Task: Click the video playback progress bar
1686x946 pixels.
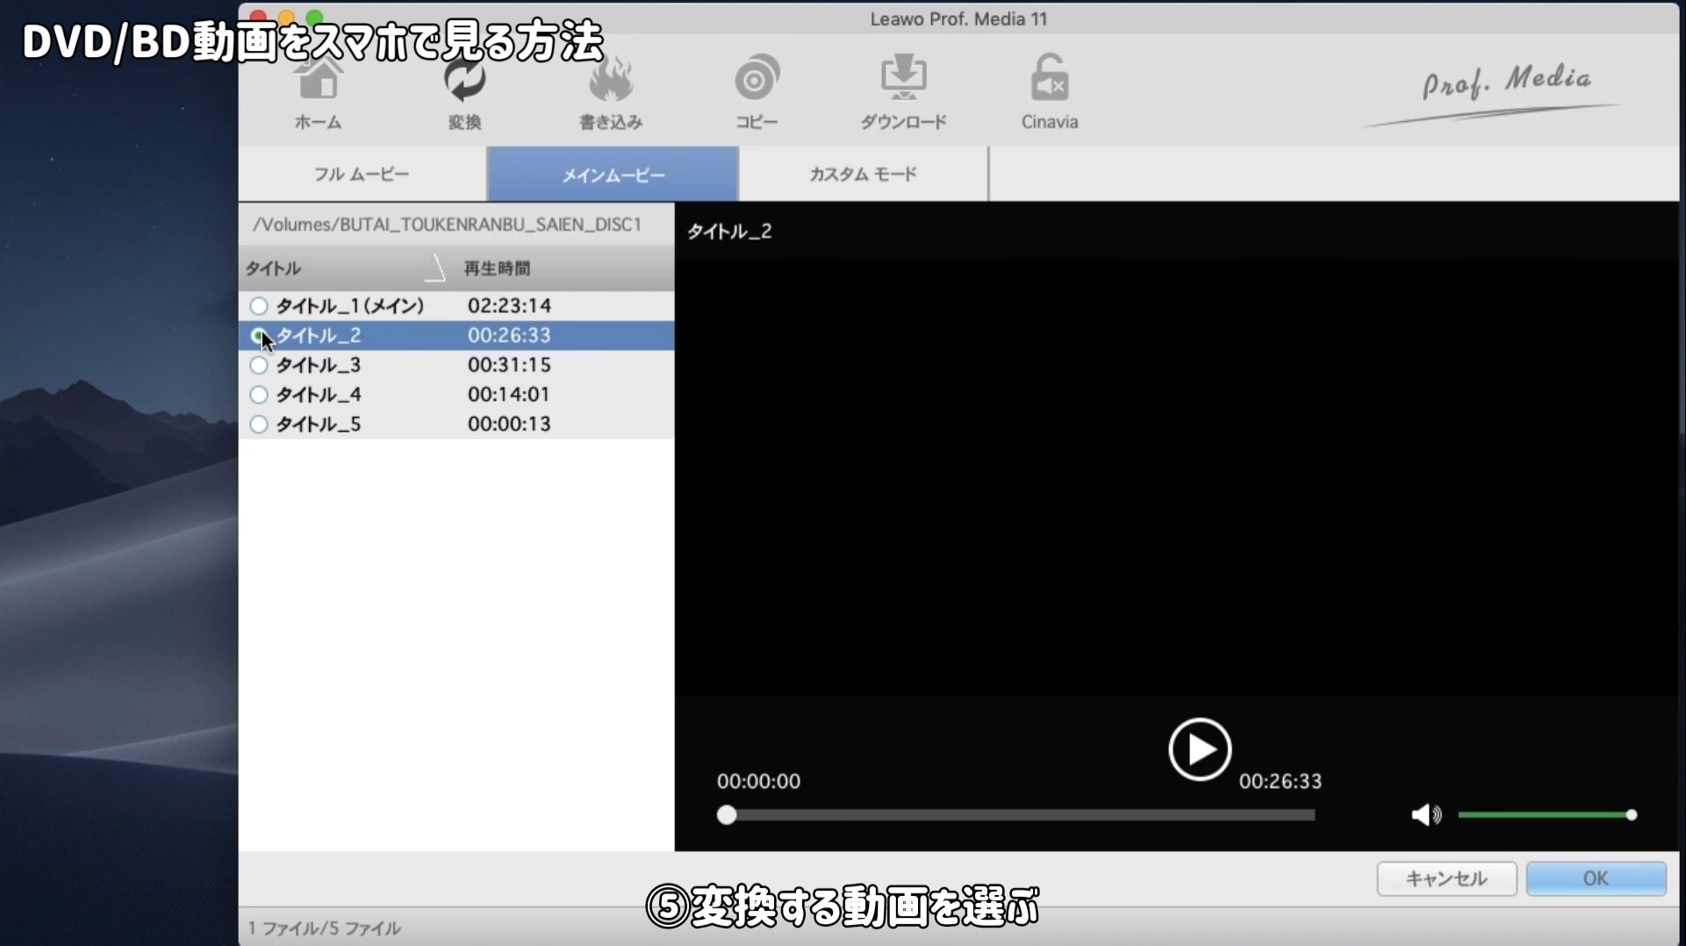Action: (x=1018, y=815)
